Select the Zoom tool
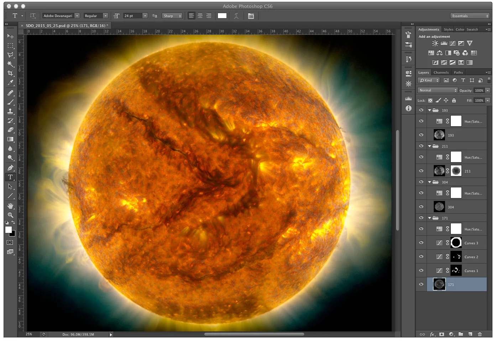Screen dimensions: 496x341 click(x=10, y=215)
